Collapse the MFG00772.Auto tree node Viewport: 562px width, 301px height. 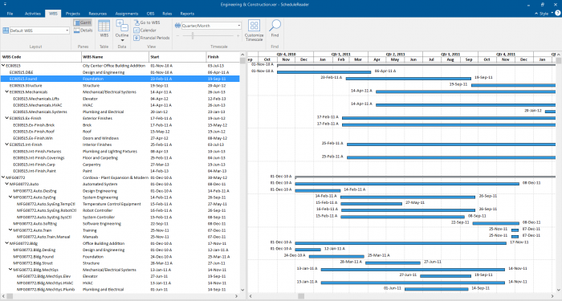point(6,184)
